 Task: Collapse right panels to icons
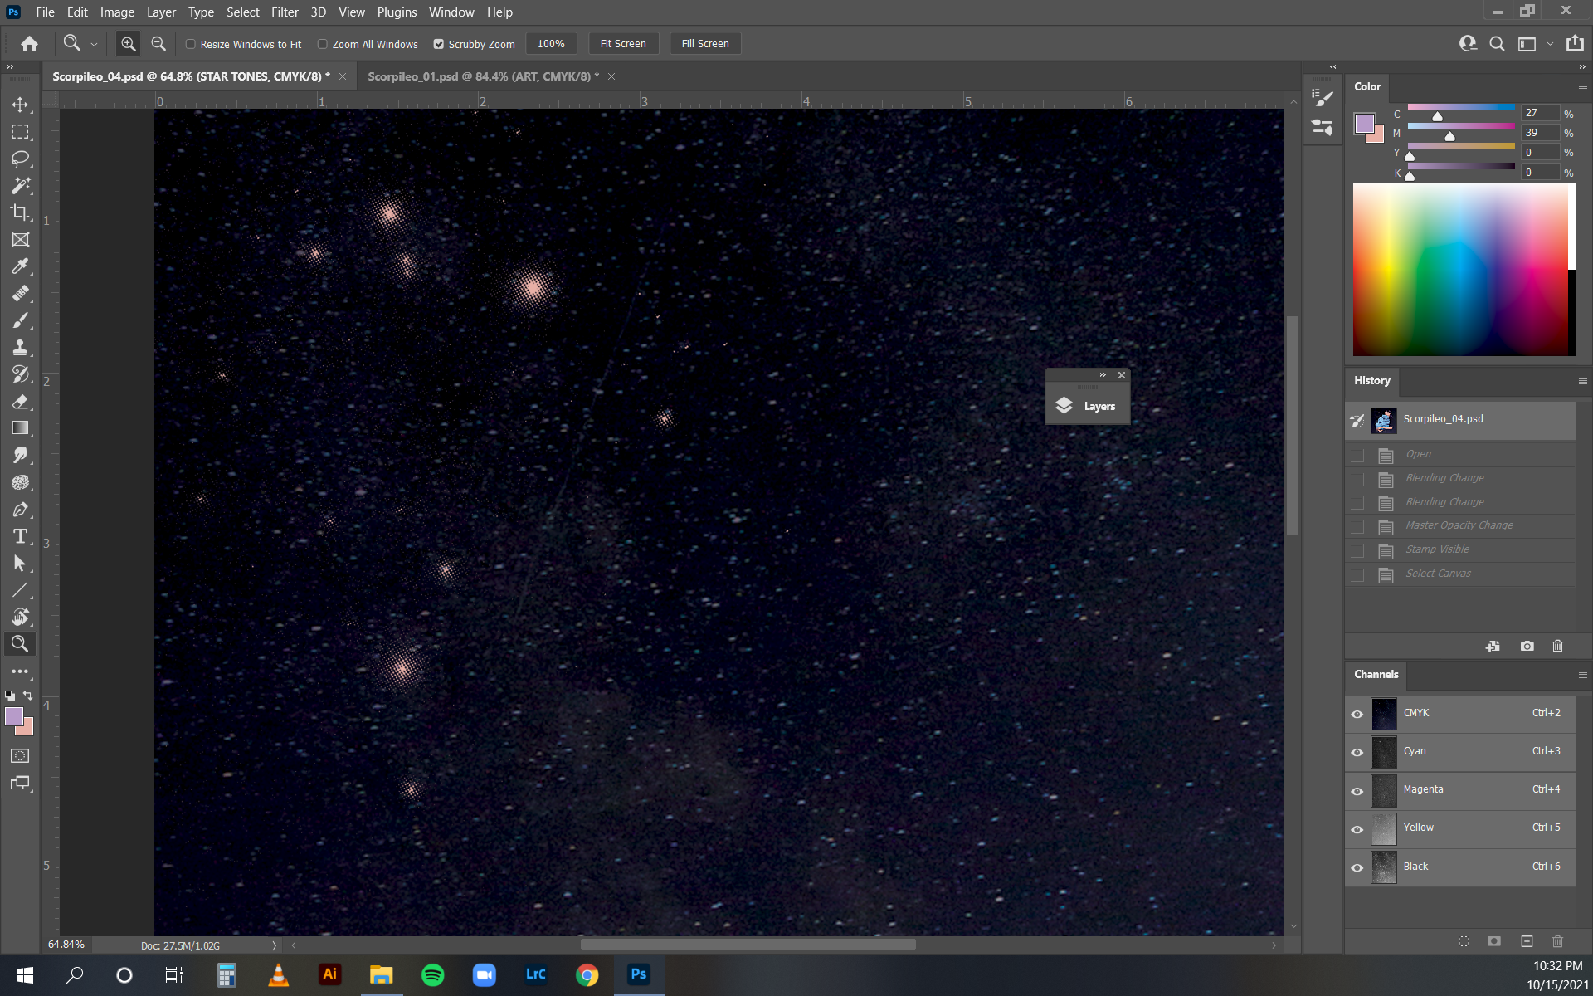coord(1581,66)
